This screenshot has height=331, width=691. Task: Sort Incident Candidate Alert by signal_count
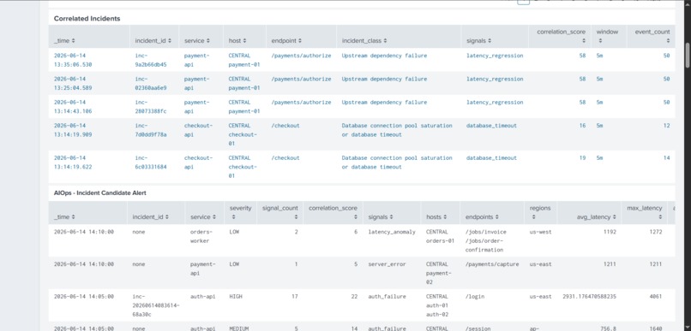pyautogui.click(x=279, y=212)
